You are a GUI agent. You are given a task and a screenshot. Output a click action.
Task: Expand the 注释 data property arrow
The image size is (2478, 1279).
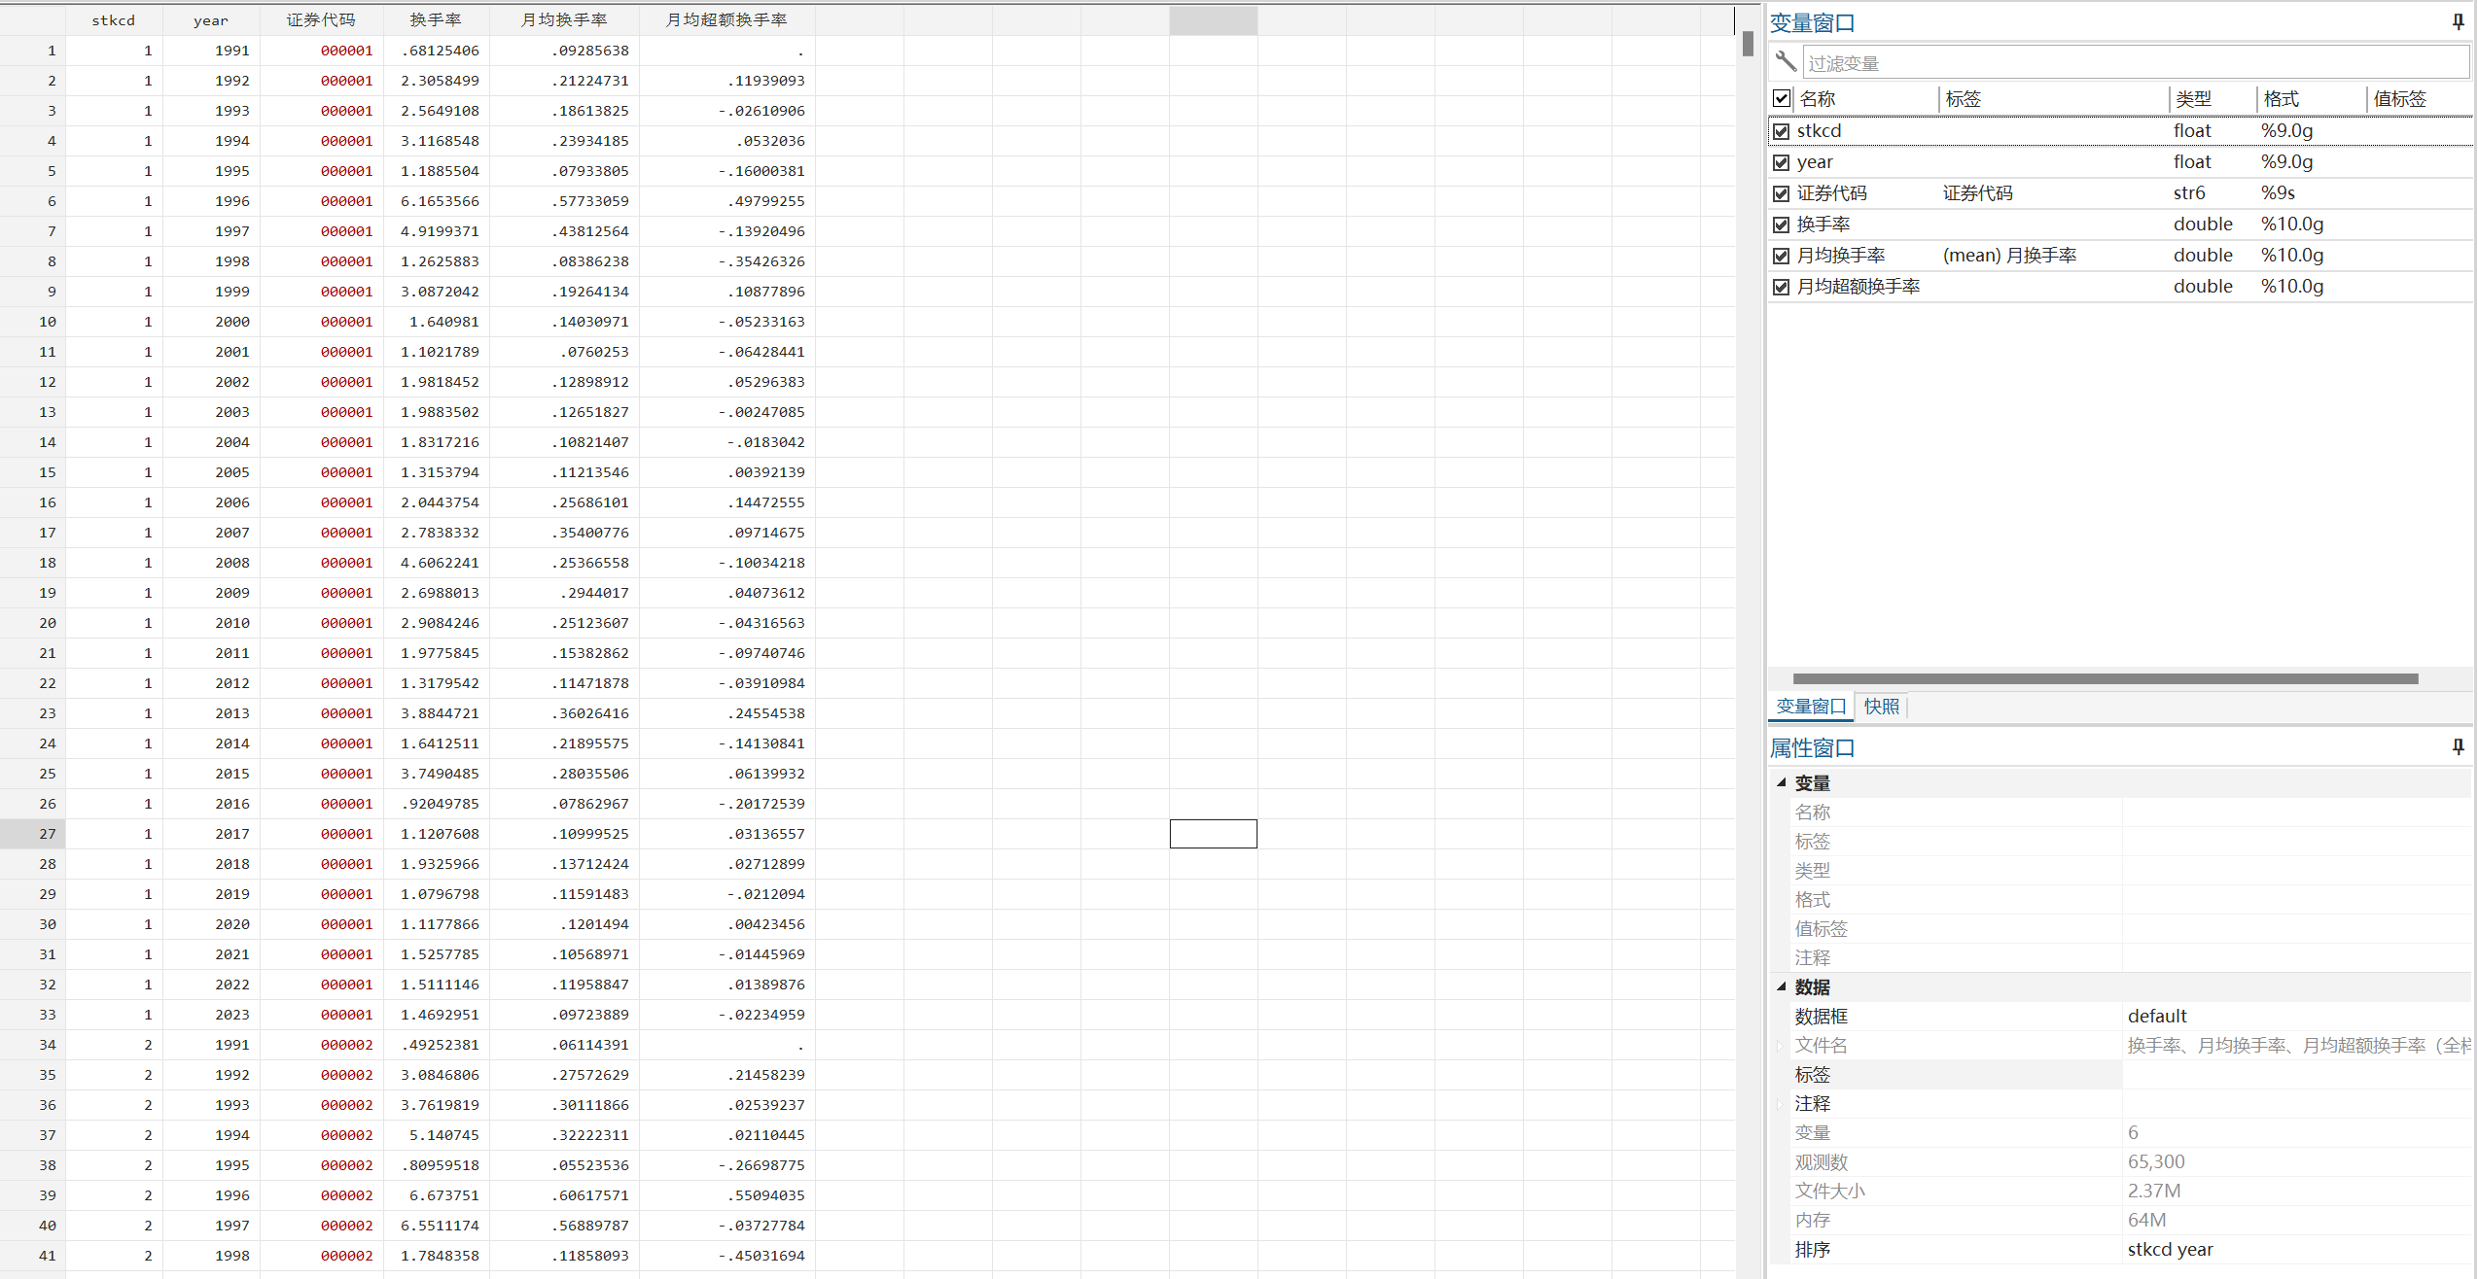[x=1780, y=1104]
